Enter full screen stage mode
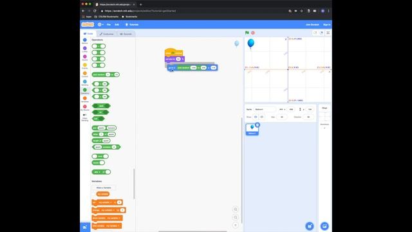Viewport: 412px width, 232px height. (328, 33)
